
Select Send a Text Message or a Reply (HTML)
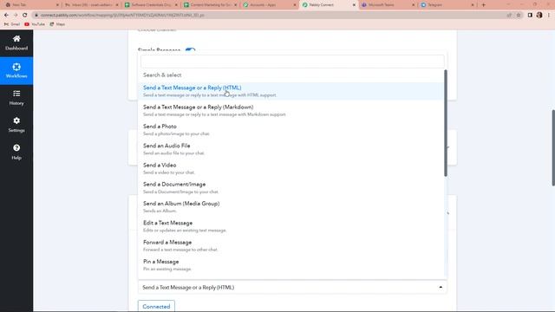coord(291,91)
